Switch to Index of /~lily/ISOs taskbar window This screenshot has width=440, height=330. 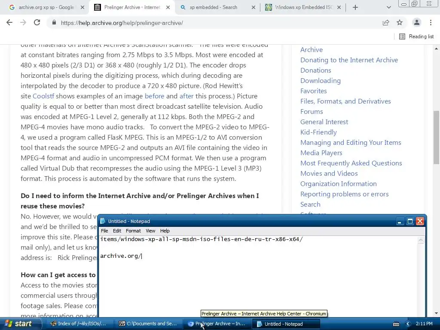[x=79, y=324]
